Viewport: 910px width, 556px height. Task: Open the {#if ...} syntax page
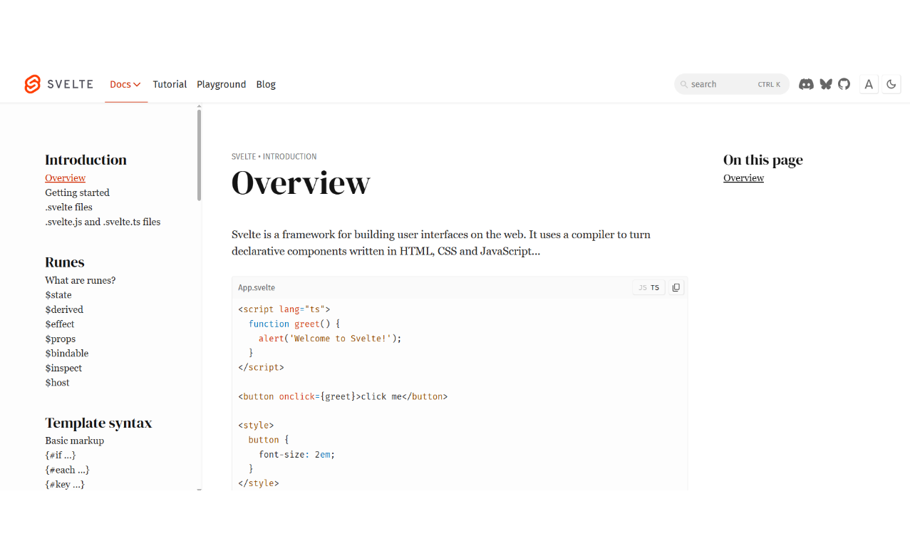[60, 455]
